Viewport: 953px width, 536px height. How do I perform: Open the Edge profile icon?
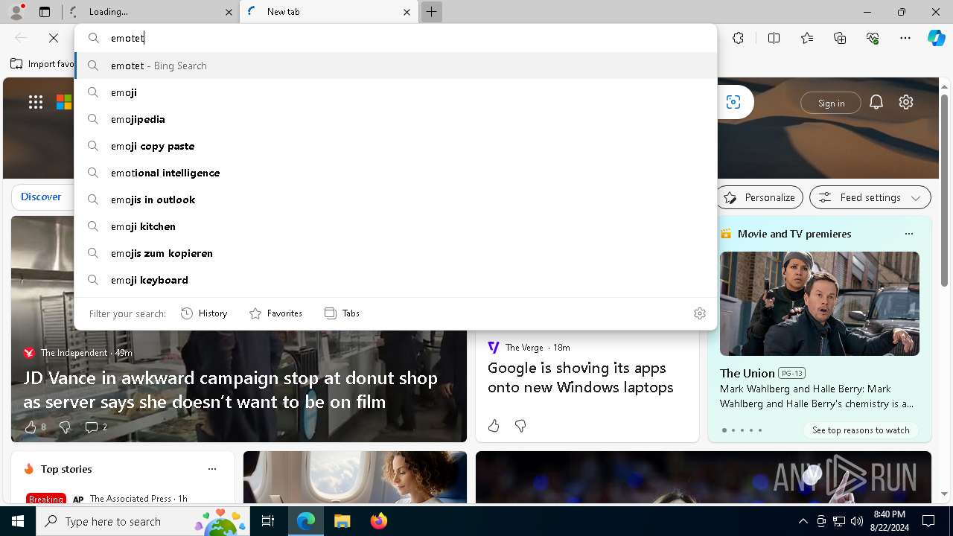click(x=16, y=12)
